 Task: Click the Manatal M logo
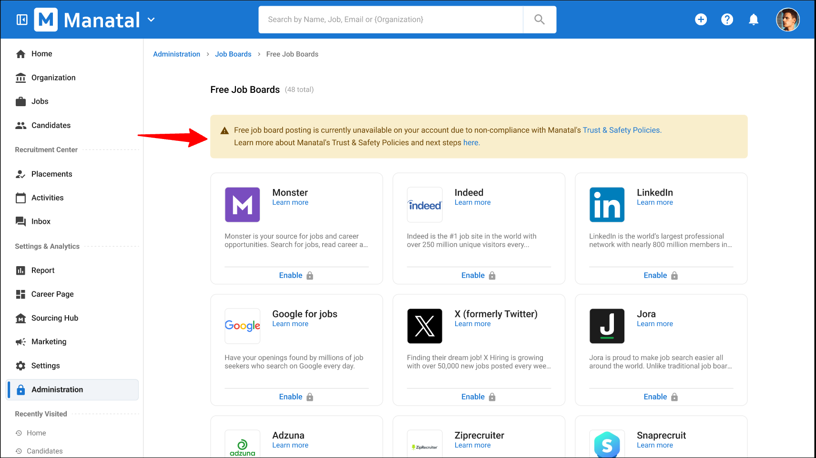[x=46, y=20]
